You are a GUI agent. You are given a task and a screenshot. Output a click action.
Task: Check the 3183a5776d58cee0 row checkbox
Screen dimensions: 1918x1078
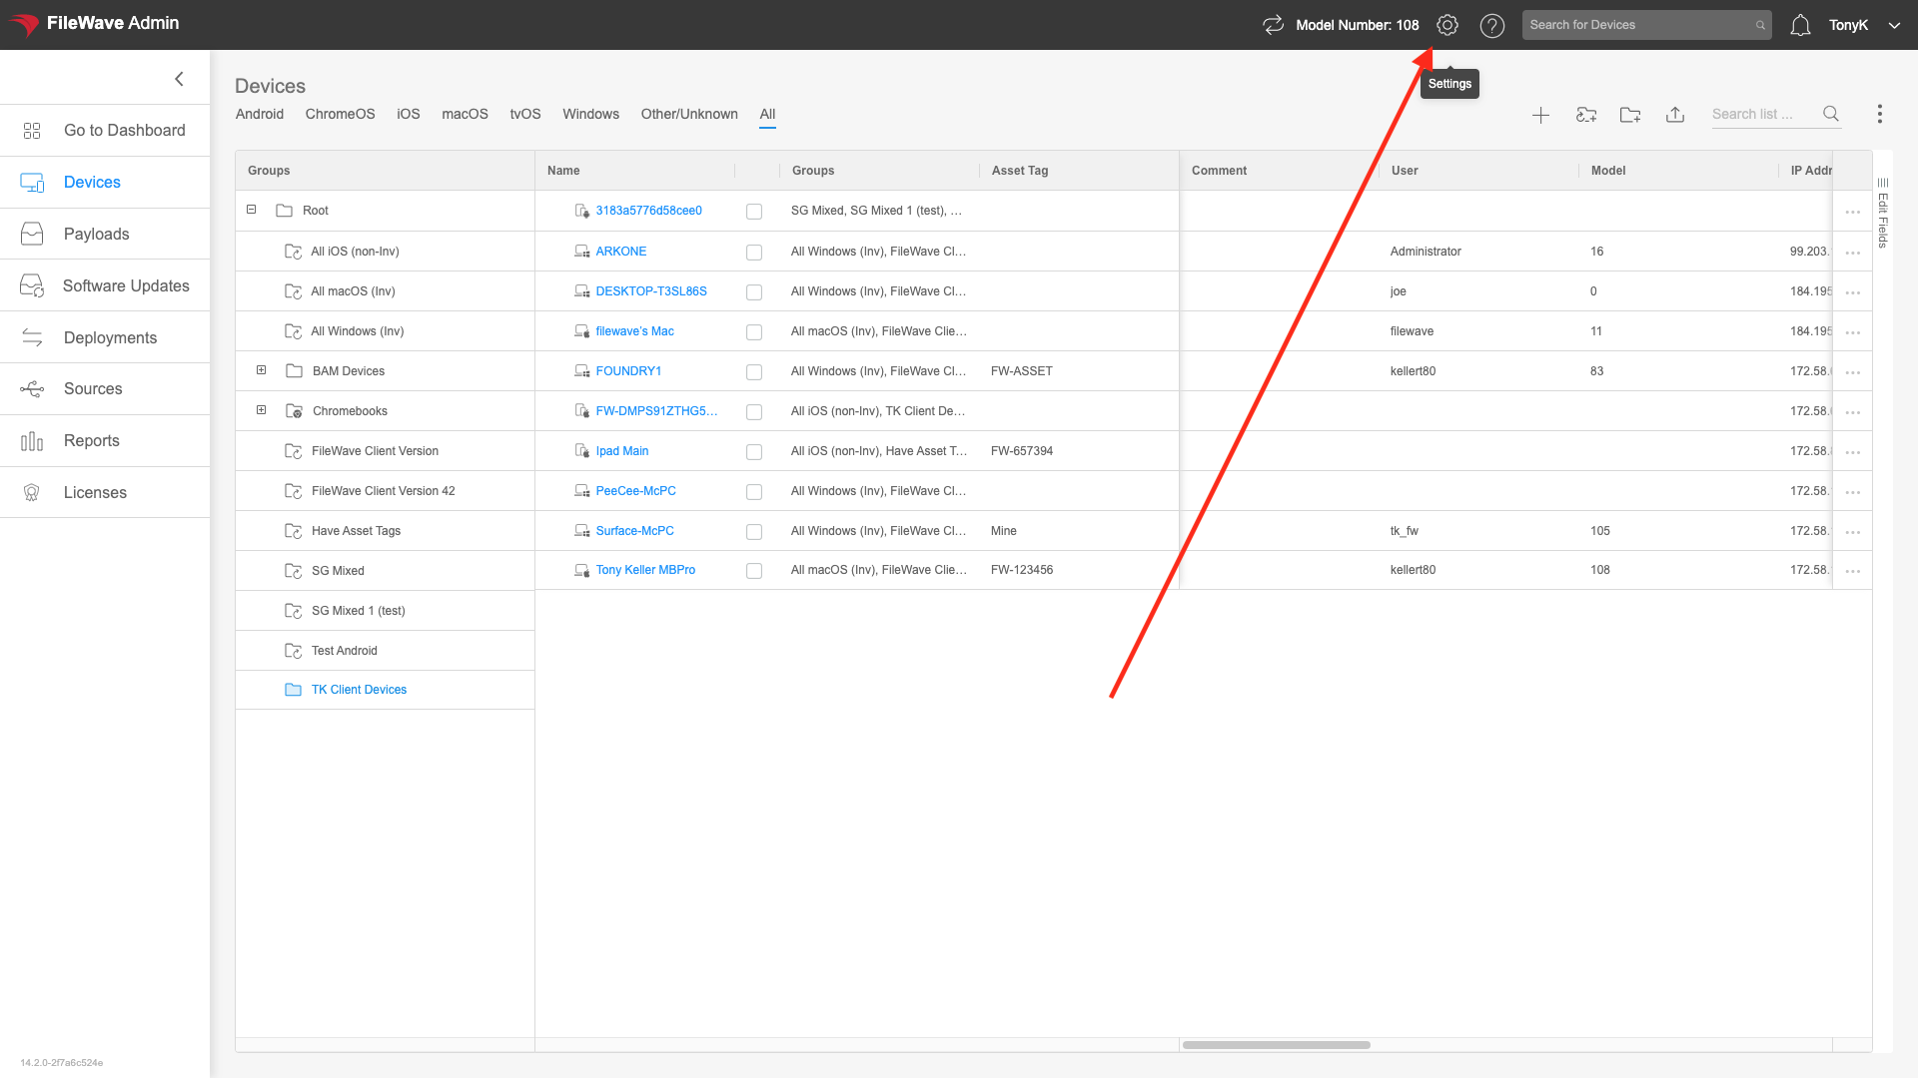[x=754, y=212]
